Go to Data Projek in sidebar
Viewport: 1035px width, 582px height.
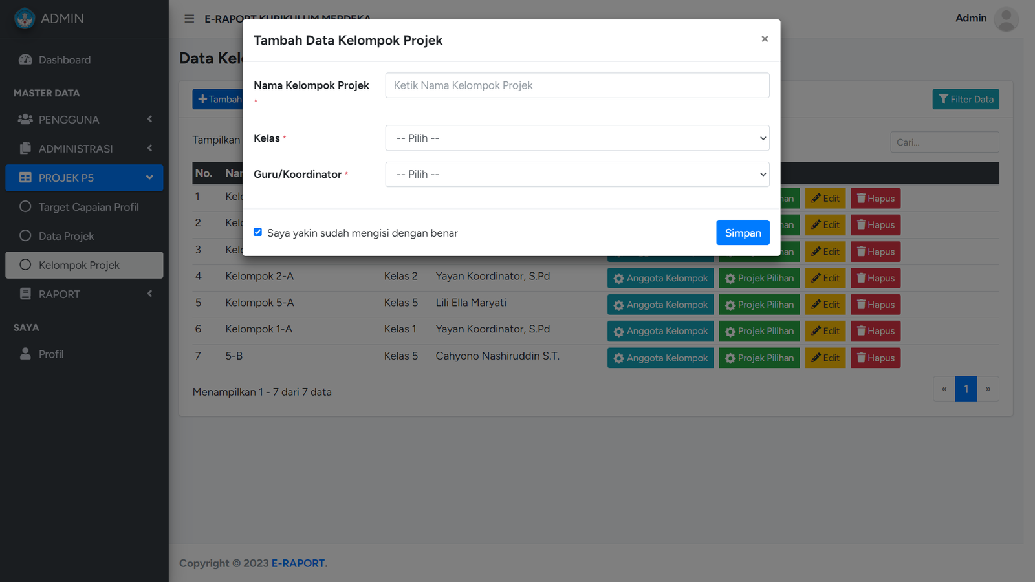[66, 236]
